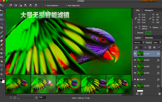
Task: Select the Zoom tool with plus magnifier
Action: tap(1, 65)
